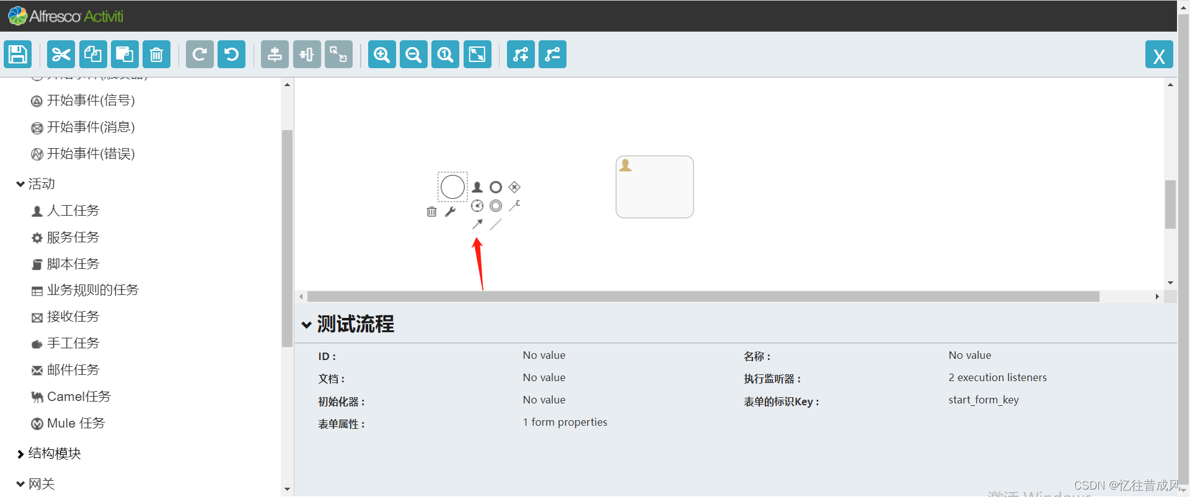Fit the diagram to the screen
Viewport: 1190px width, 497px height.
pyautogui.click(x=477, y=55)
